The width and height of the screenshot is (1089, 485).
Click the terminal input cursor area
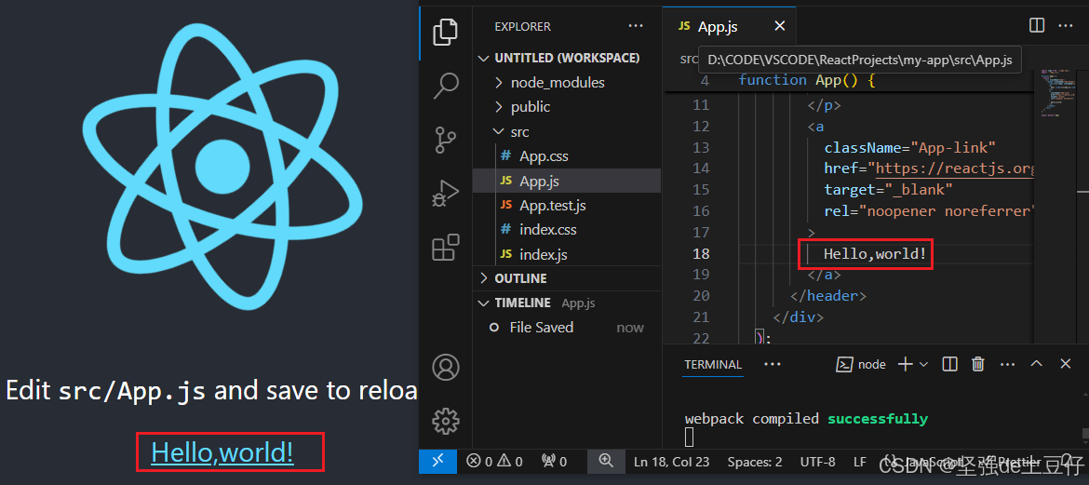[689, 437]
